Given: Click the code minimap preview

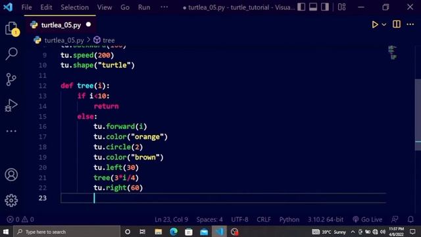Looking at the screenshot, I should pos(392,53).
